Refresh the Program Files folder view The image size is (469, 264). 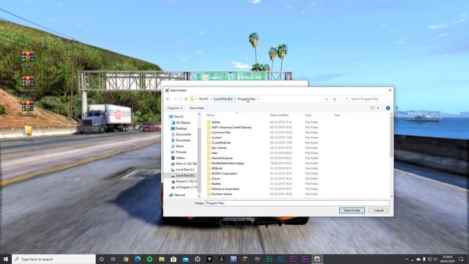click(335, 99)
